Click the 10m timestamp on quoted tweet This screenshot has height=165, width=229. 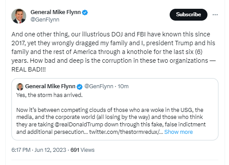pyautogui.click(x=123, y=86)
